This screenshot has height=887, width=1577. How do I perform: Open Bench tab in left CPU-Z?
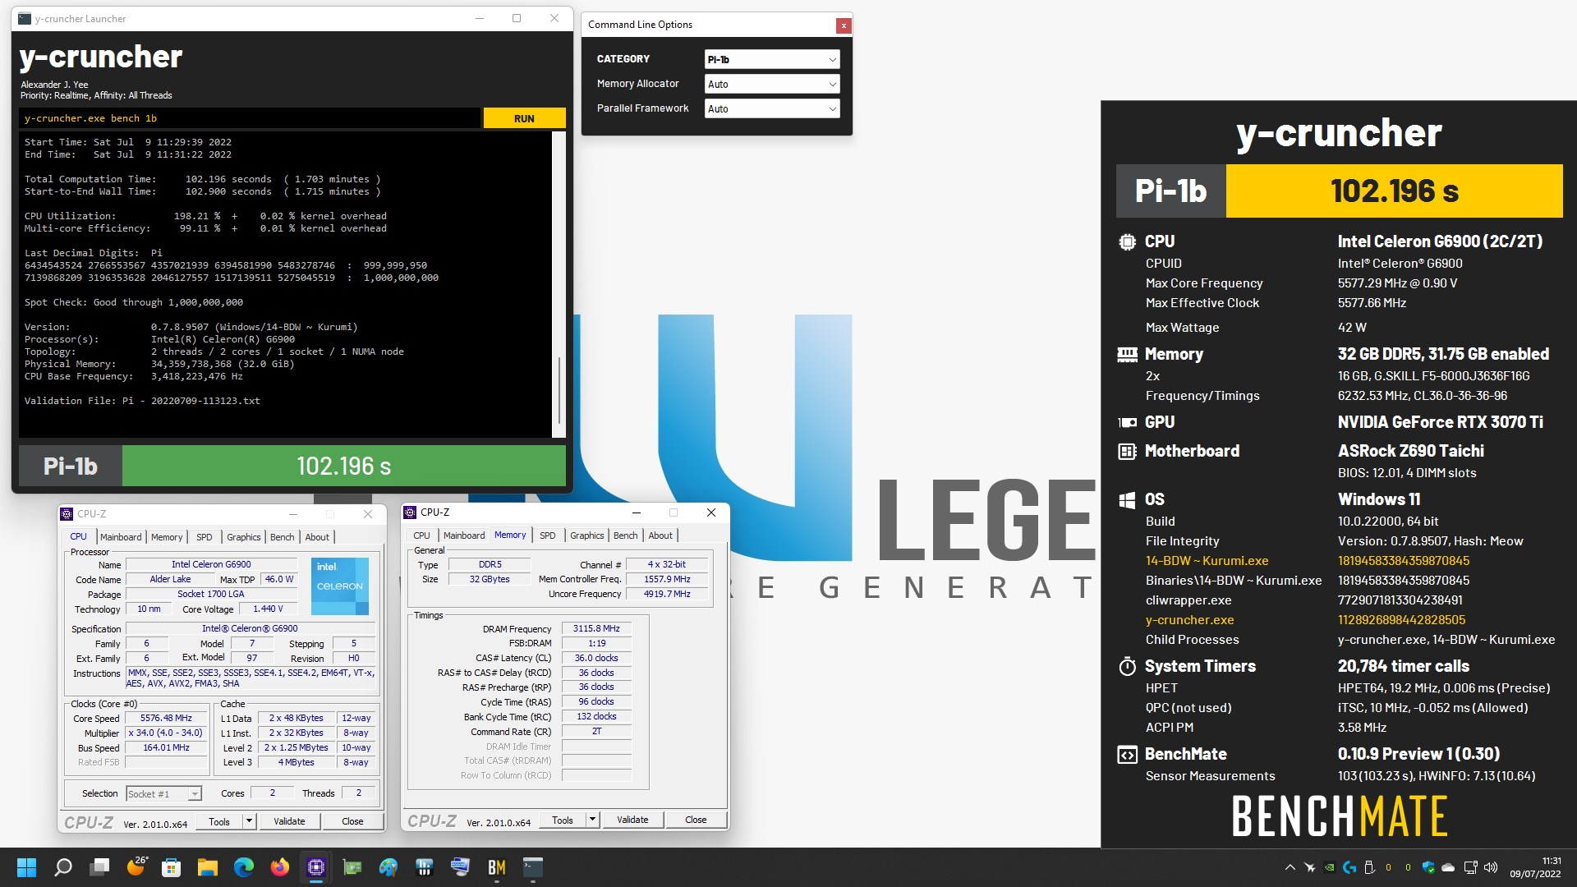[x=282, y=537]
